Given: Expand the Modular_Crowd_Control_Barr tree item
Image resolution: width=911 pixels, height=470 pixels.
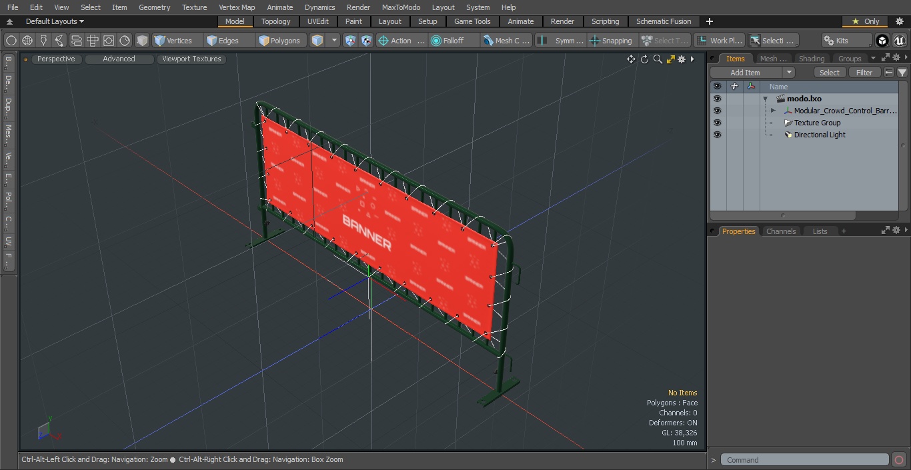Looking at the screenshot, I should pos(773,111).
